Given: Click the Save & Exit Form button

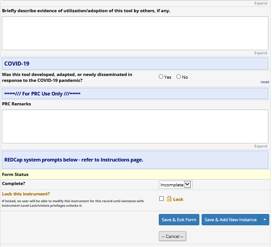Looking at the screenshot, I should [x=179, y=220].
